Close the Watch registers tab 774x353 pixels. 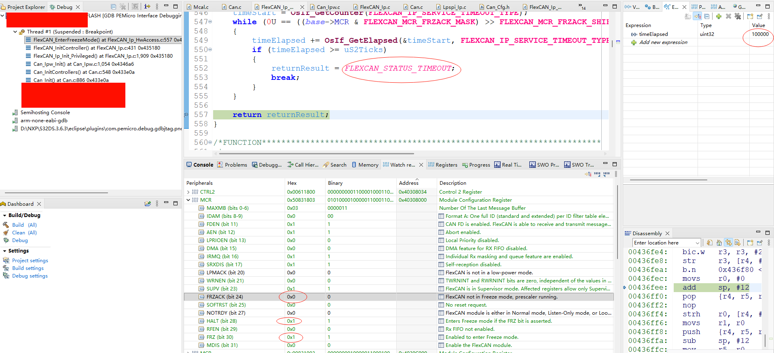click(421, 165)
